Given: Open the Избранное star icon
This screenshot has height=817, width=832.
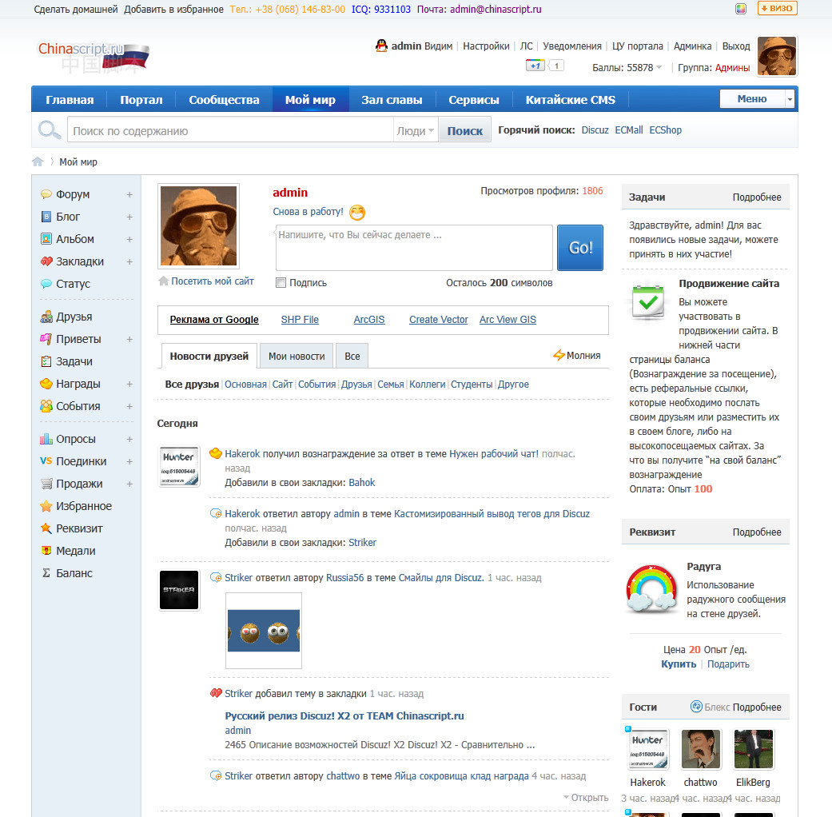Looking at the screenshot, I should pyautogui.click(x=46, y=506).
